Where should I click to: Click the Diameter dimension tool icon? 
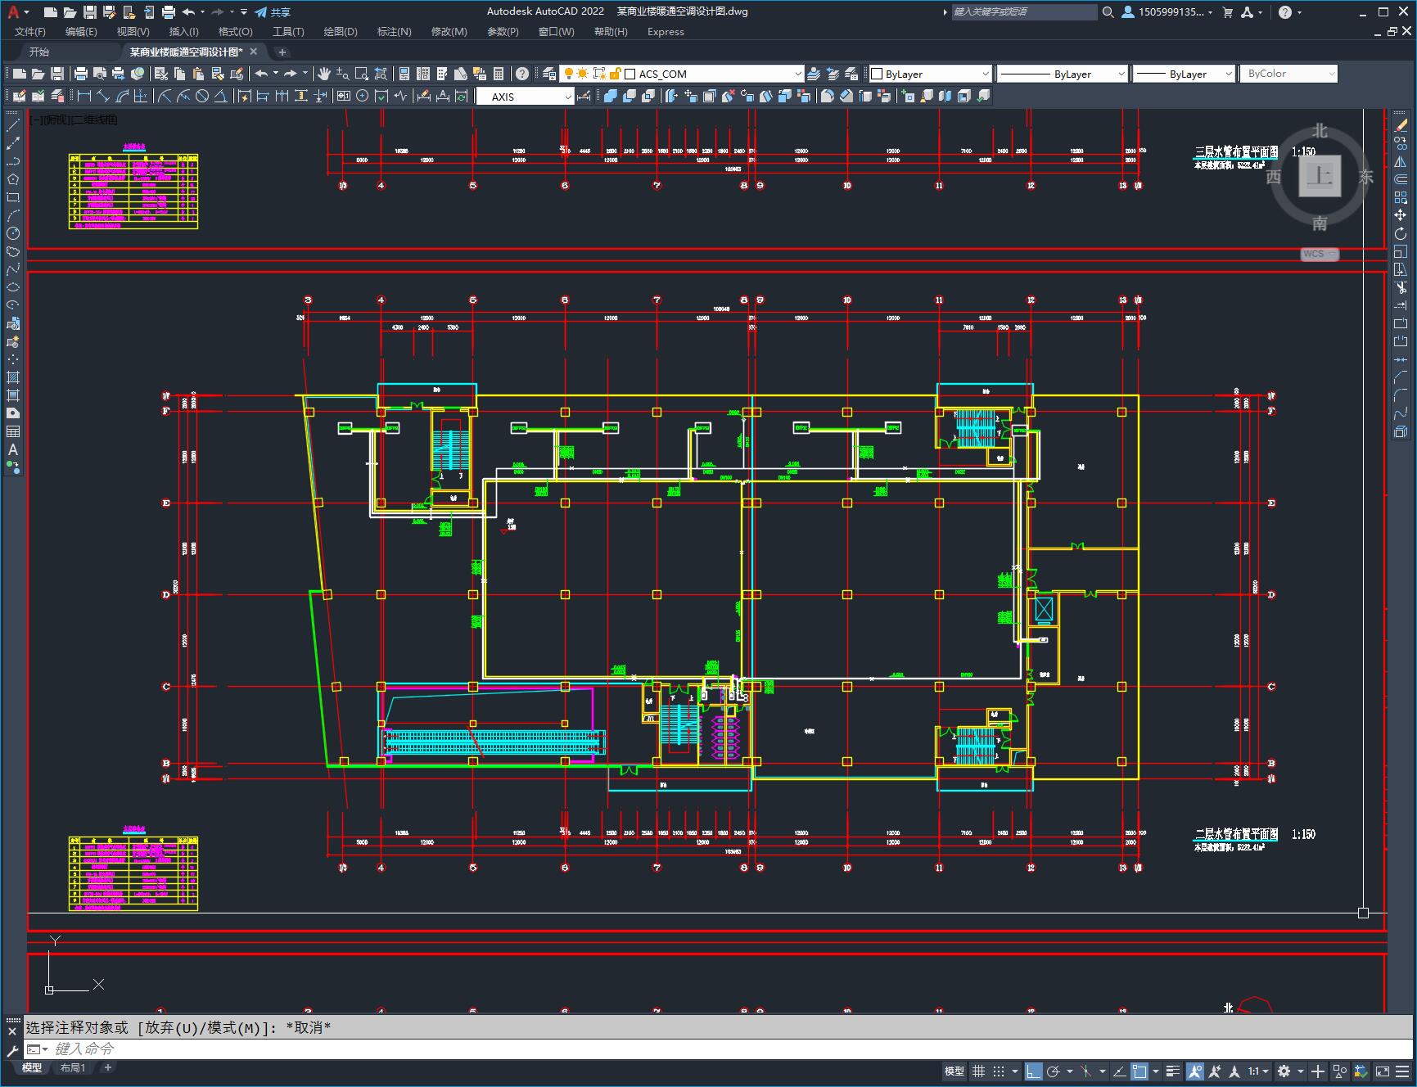click(x=202, y=97)
